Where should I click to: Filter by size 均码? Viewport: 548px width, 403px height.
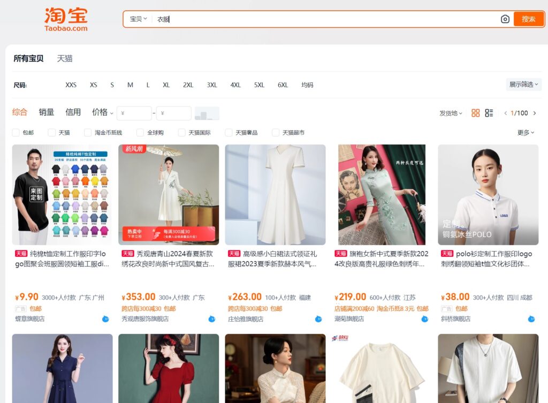pos(307,85)
